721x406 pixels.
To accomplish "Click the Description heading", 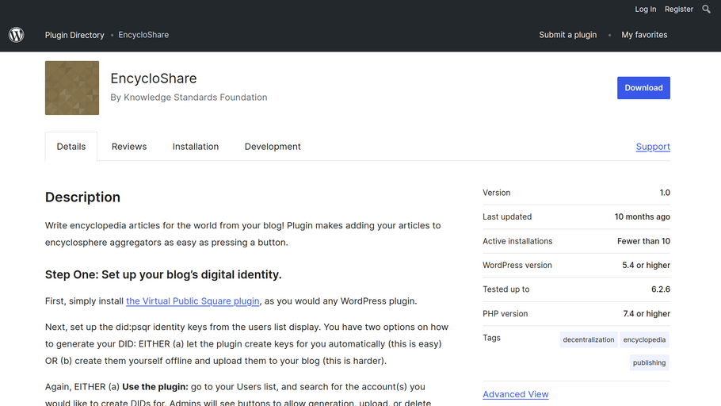I will tap(82, 197).
